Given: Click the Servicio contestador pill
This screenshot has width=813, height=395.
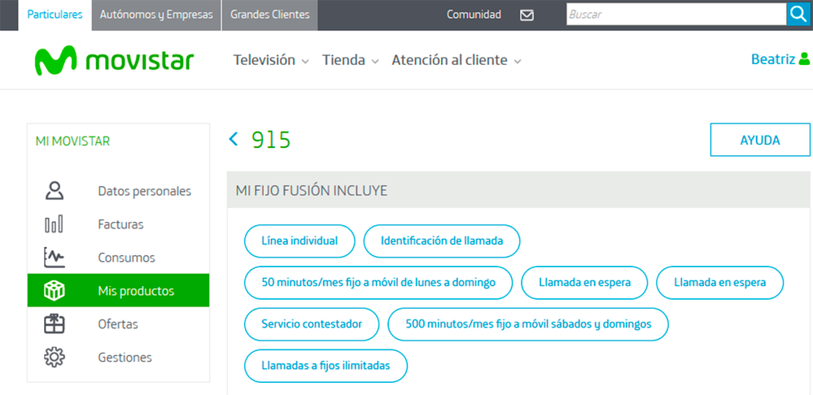Looking at the screenshot, I should (x=312, y=324).
